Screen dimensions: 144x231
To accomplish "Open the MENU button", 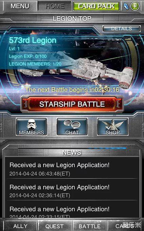I will 20,6.
